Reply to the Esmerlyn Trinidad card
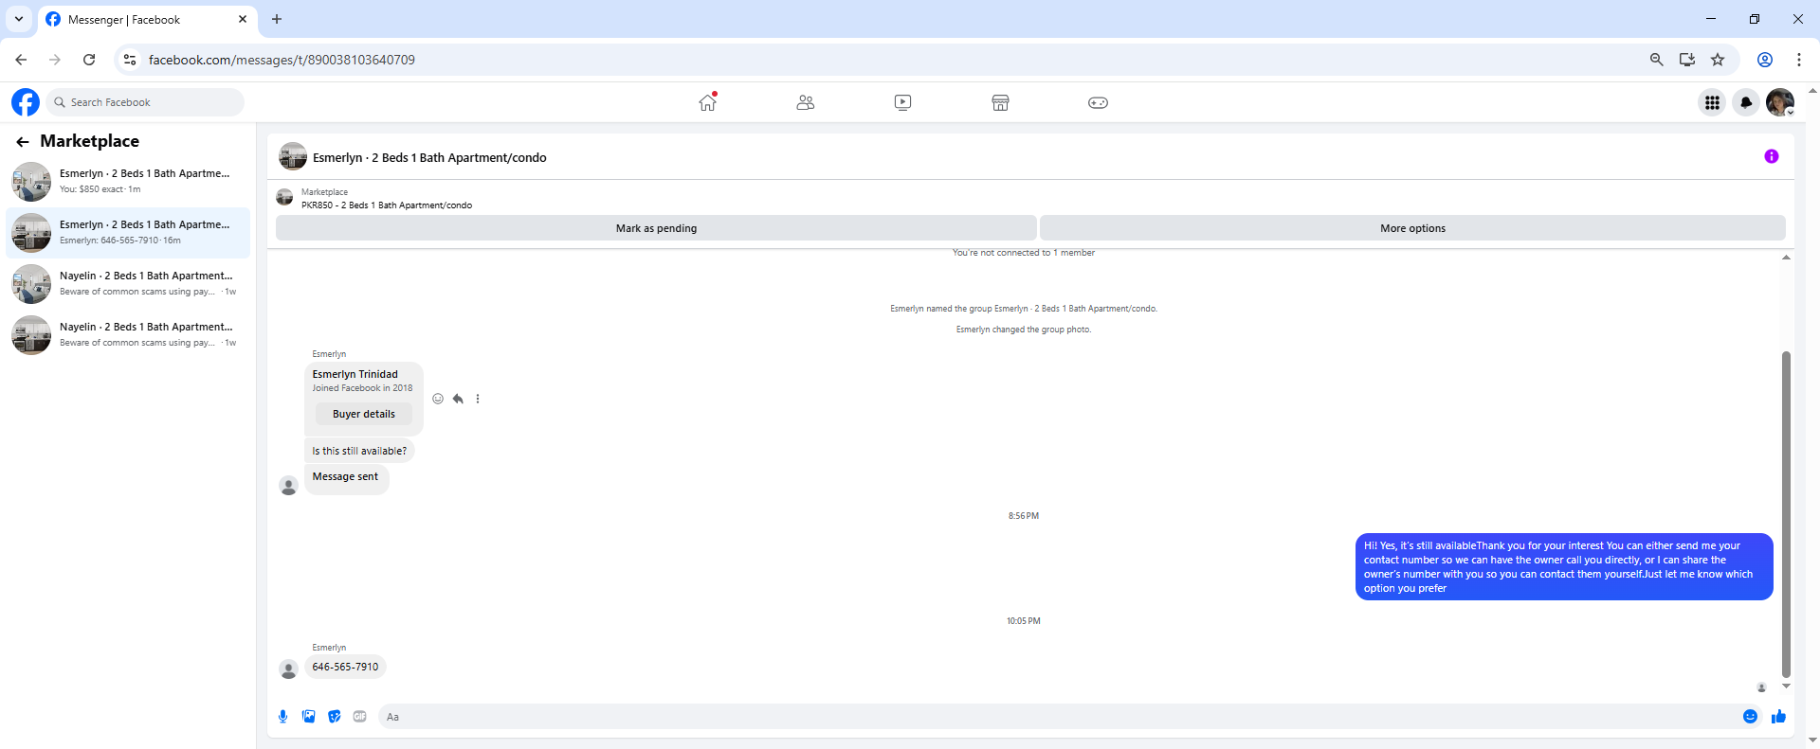The image size is (1820, 749). click(458, 399)
